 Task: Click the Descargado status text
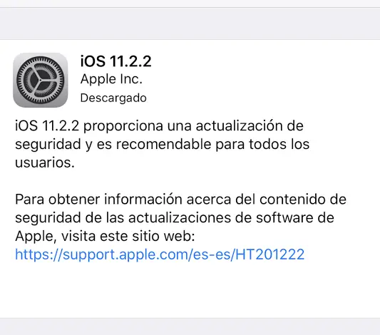click(x=113, y=98)
